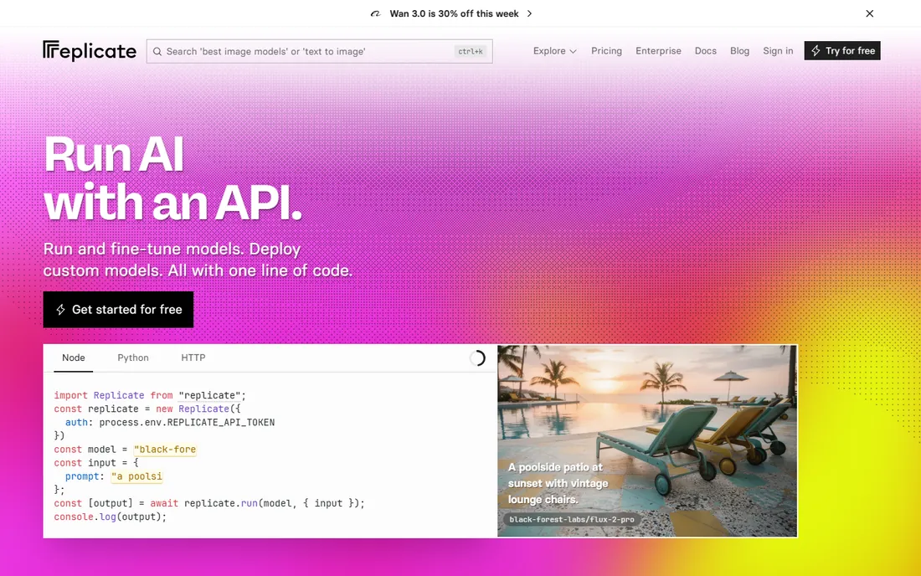Click the REPLICATE_API_TOKEN code line
Image resolution: width=921 pixels, height=576 pixels.
170,423
